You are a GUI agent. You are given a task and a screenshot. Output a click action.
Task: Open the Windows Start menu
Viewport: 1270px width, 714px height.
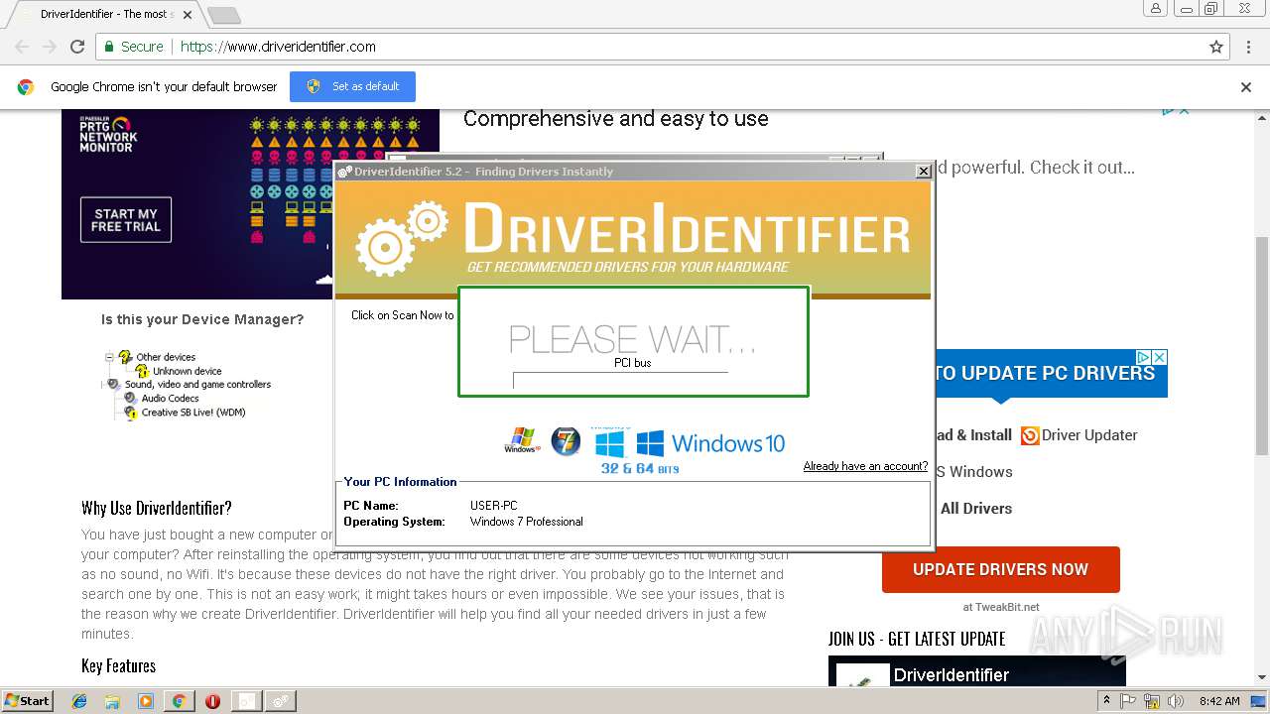point(27,701)
